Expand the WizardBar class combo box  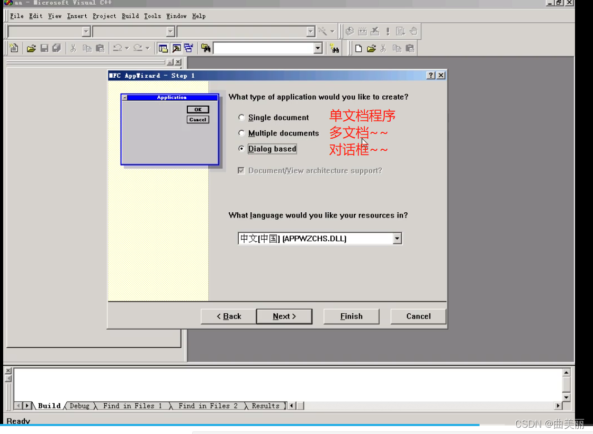coord(86,31)
